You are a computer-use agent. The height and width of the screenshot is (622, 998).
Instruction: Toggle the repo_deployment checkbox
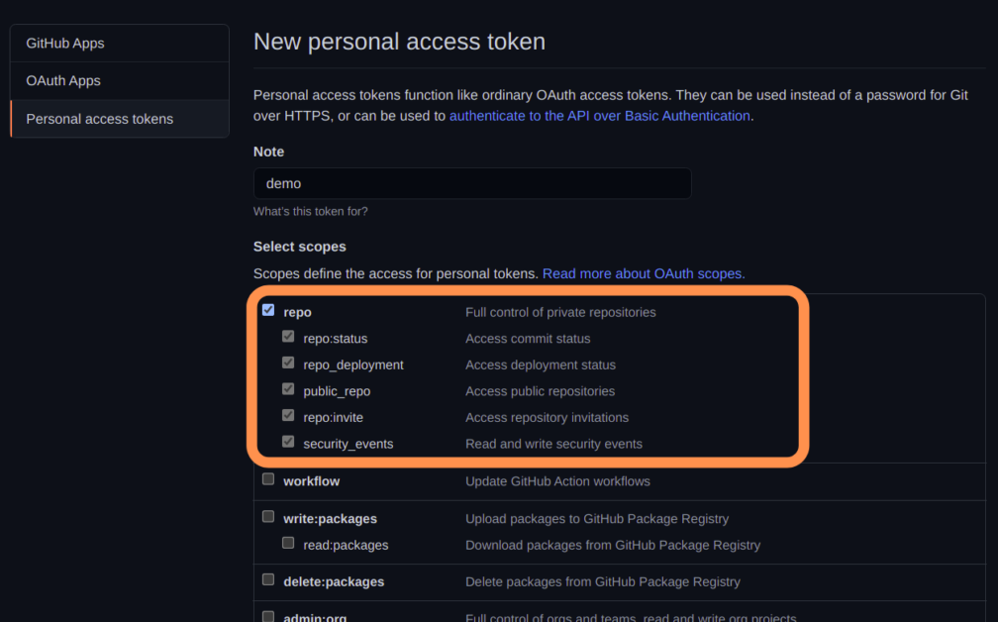coord(288,363)
